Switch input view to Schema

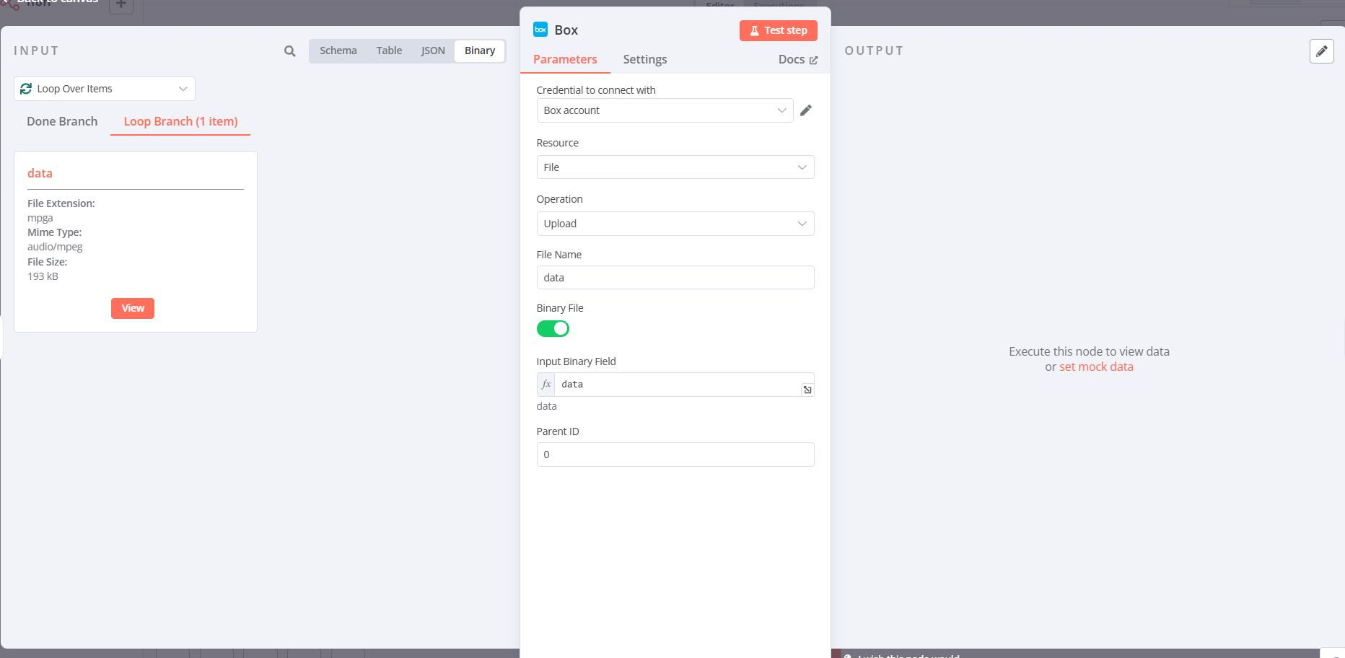point(338,51)
